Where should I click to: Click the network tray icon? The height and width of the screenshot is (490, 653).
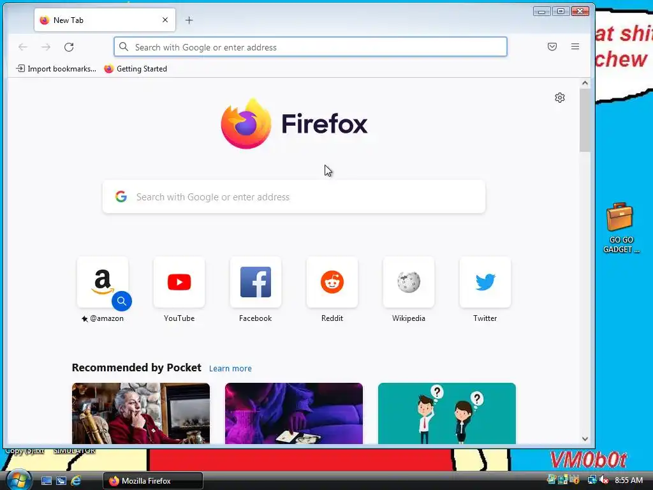[592, 480]
